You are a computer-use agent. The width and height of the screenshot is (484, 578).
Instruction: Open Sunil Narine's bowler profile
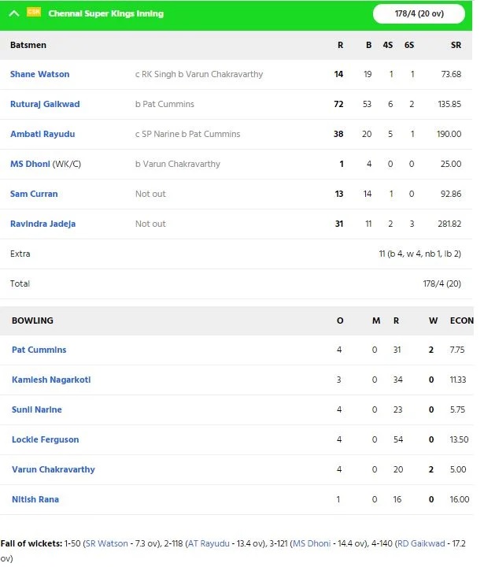[x=37, y=409]
